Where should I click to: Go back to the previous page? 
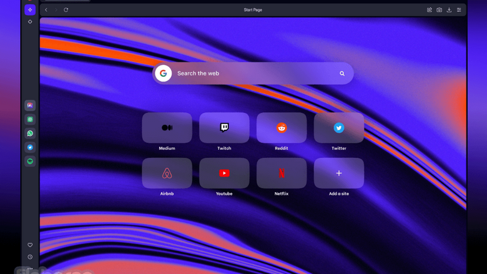click(x=46, y=10)
